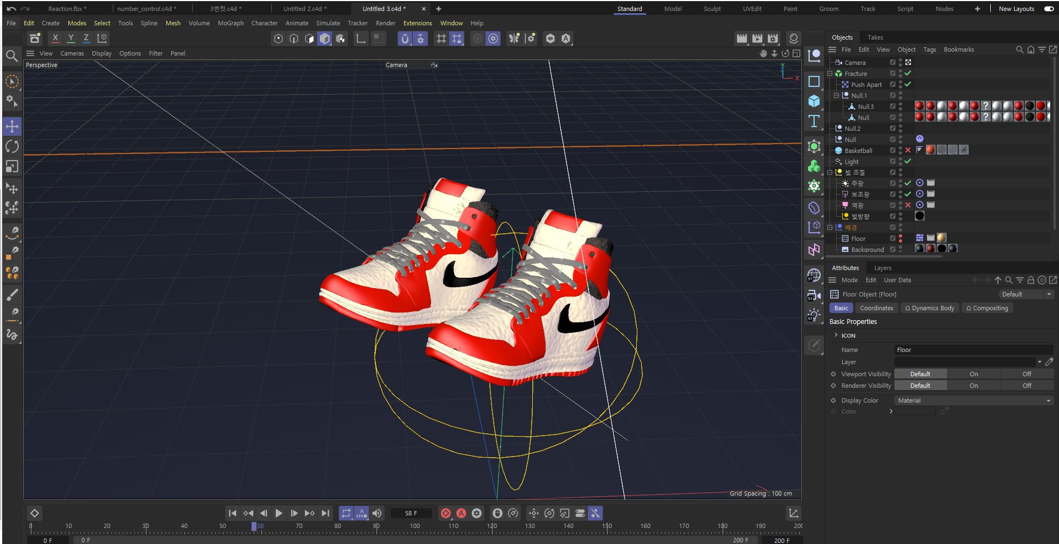This screenshot has width=1059, height=544.
Task: Enable the Snap magnet icon
Action: tap(405, 38)
